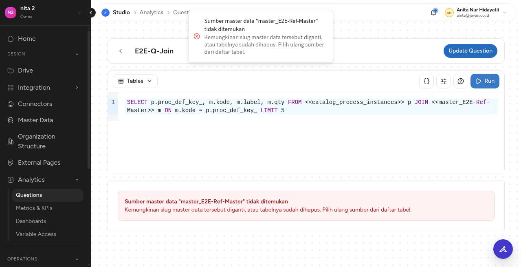Image resolution: width=521 pixels, height=267 pixels.
Task: Select Questions under Analytics
Action: click(x=47, y=195)
